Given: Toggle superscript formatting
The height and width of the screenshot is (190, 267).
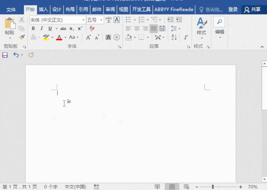Looking at the screenshot, I should point(80,29).
